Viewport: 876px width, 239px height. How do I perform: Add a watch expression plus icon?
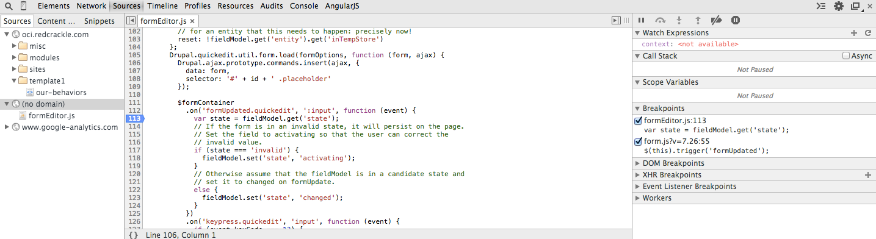[x=854, y=33]
